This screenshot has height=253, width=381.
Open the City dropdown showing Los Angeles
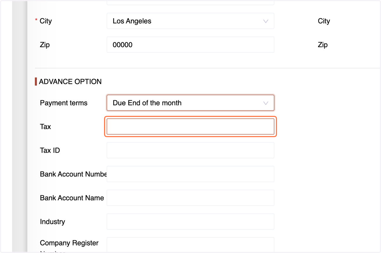pos(190,21)
